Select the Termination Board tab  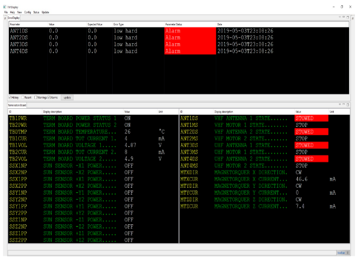17,105
